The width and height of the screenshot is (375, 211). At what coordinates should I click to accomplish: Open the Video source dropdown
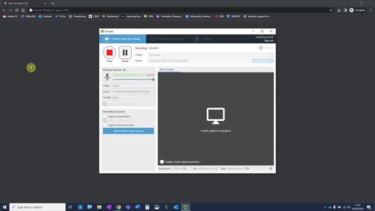tap(133, 86)
